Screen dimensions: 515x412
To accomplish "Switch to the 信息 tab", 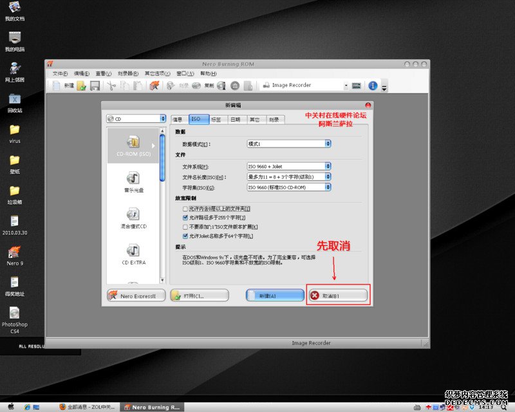I will [180, 120].
